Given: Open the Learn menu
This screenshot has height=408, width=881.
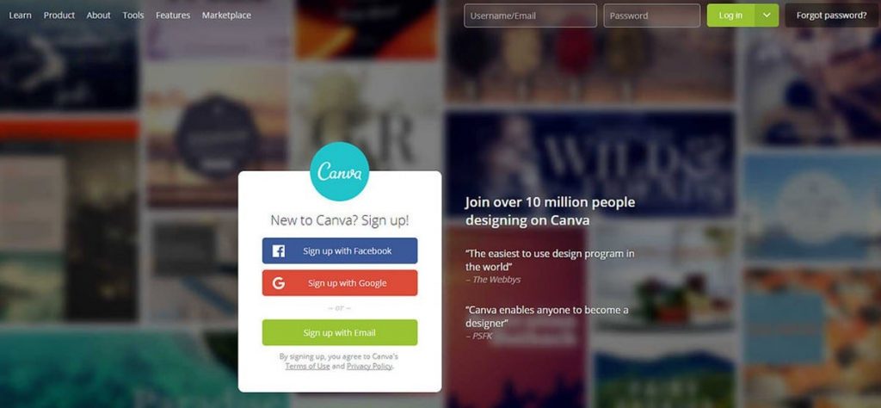Looking at the screenshot, I should [21, 15].
